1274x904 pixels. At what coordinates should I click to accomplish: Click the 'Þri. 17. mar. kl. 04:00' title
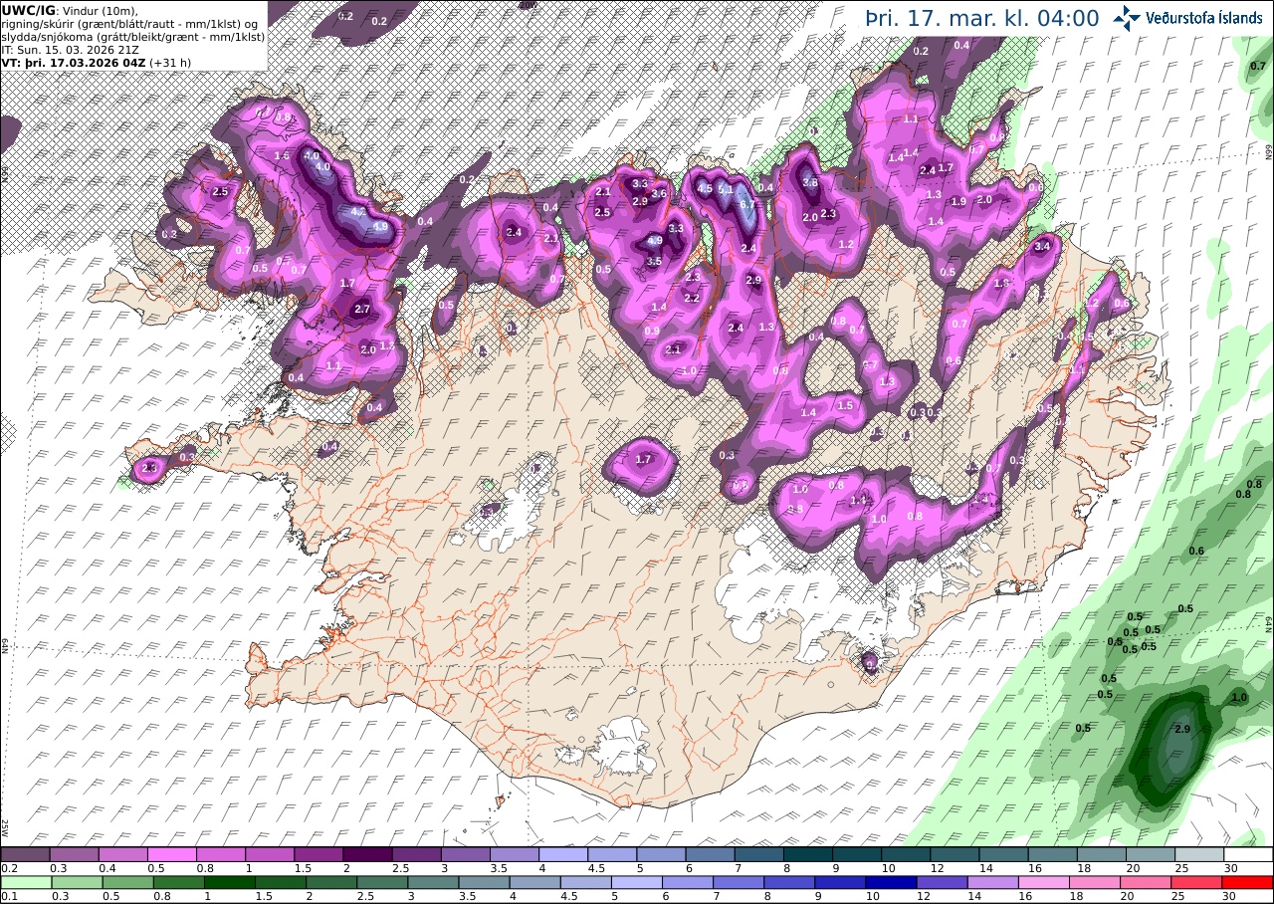coord(982,19)
